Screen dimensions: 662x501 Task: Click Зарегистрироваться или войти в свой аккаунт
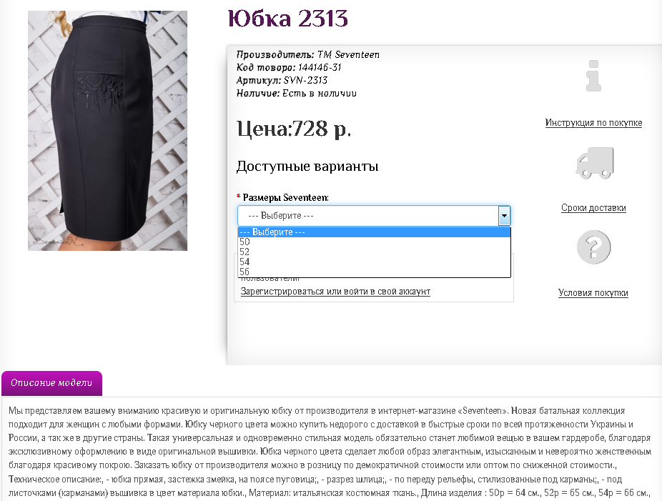tap(335, 291)
